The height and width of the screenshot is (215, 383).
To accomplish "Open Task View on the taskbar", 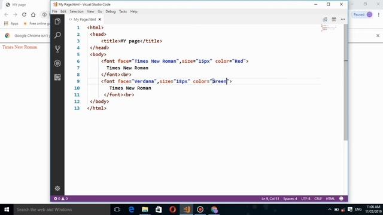I will [117, 210].
